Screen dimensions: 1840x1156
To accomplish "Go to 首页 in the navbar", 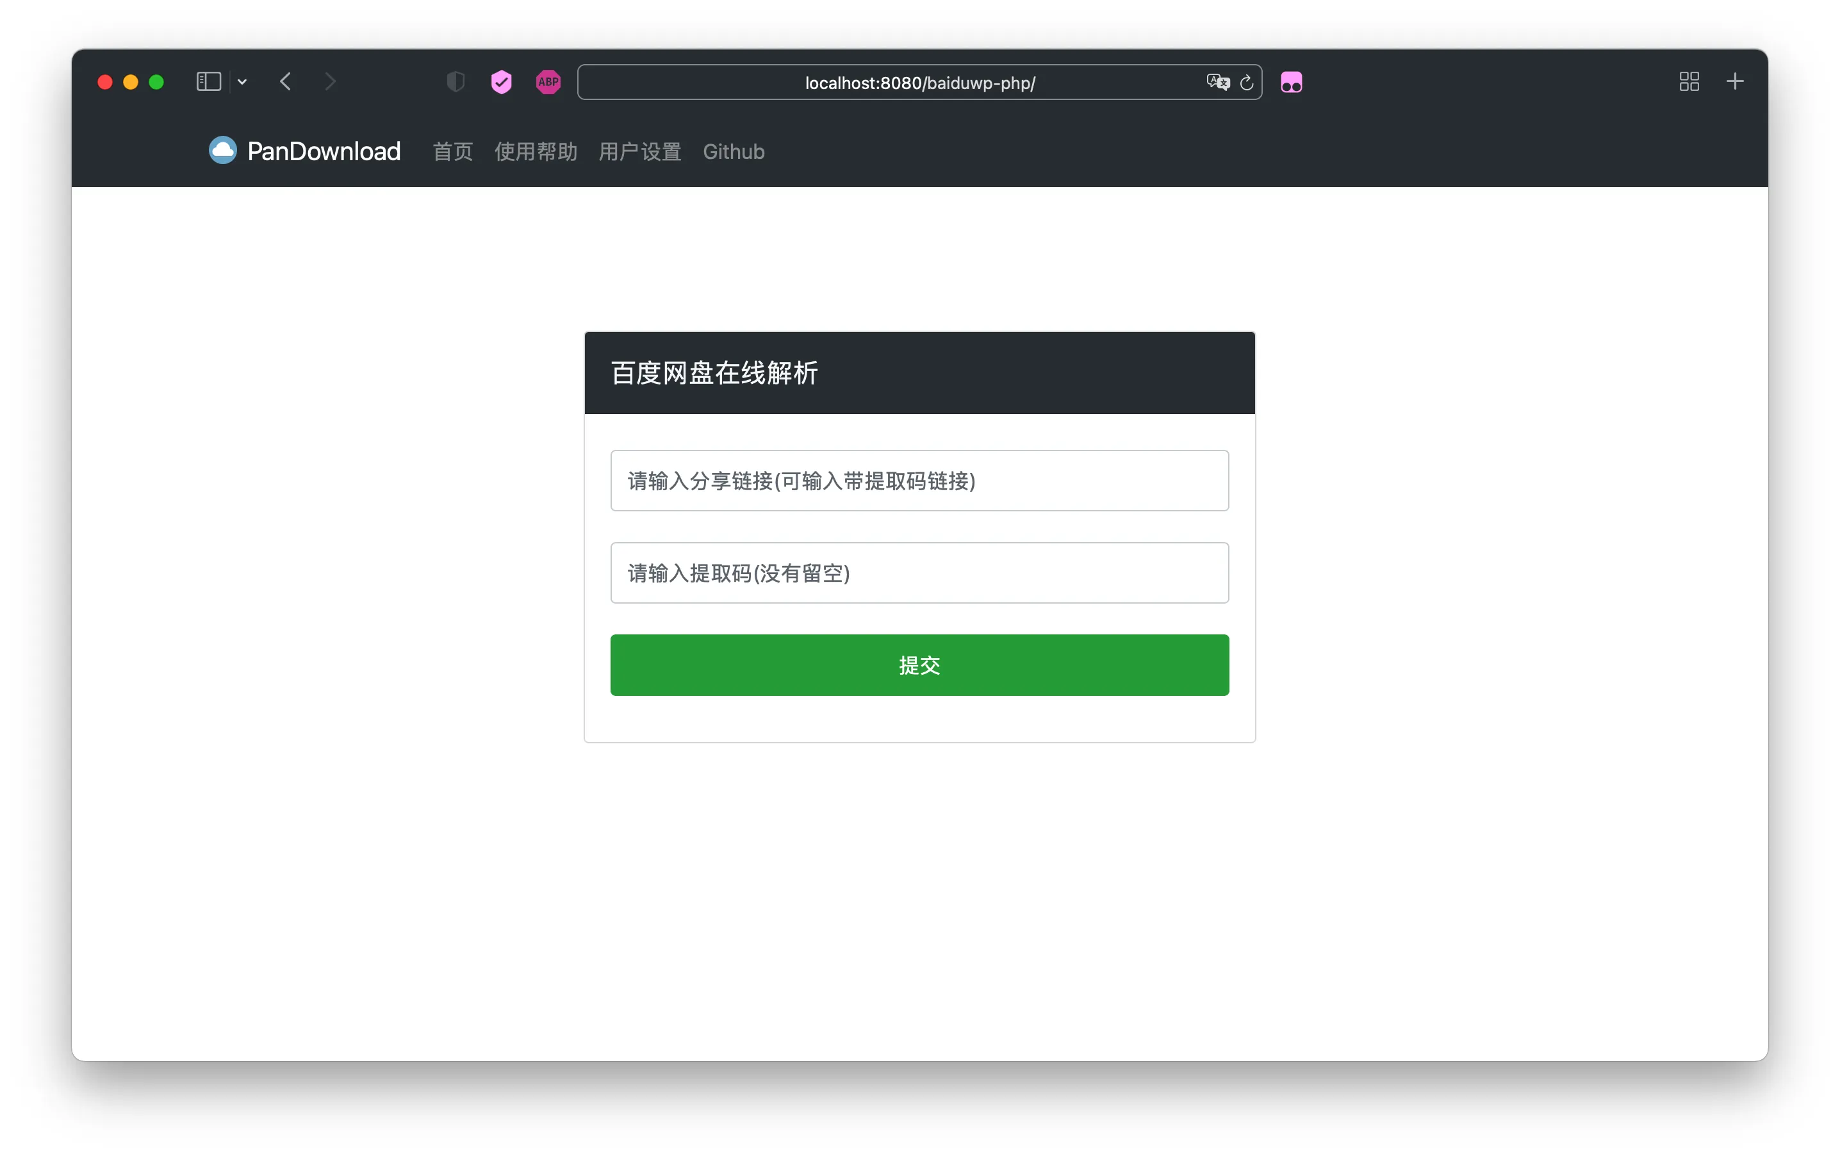I will click(x=453, y=151).
